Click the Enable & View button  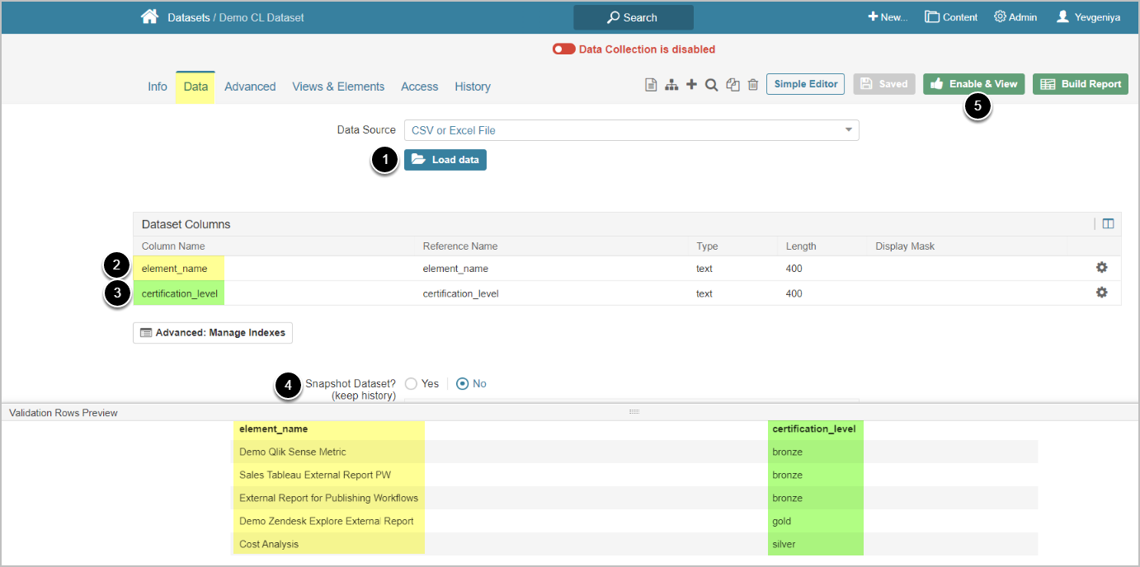[974, 84]
